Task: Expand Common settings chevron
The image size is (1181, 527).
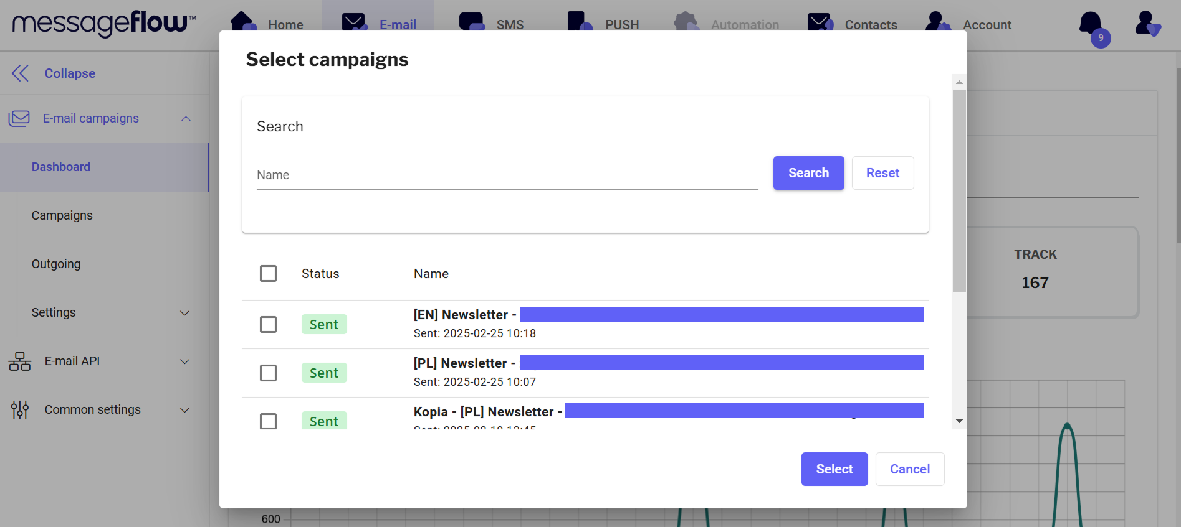Action: tap(184, 410)
